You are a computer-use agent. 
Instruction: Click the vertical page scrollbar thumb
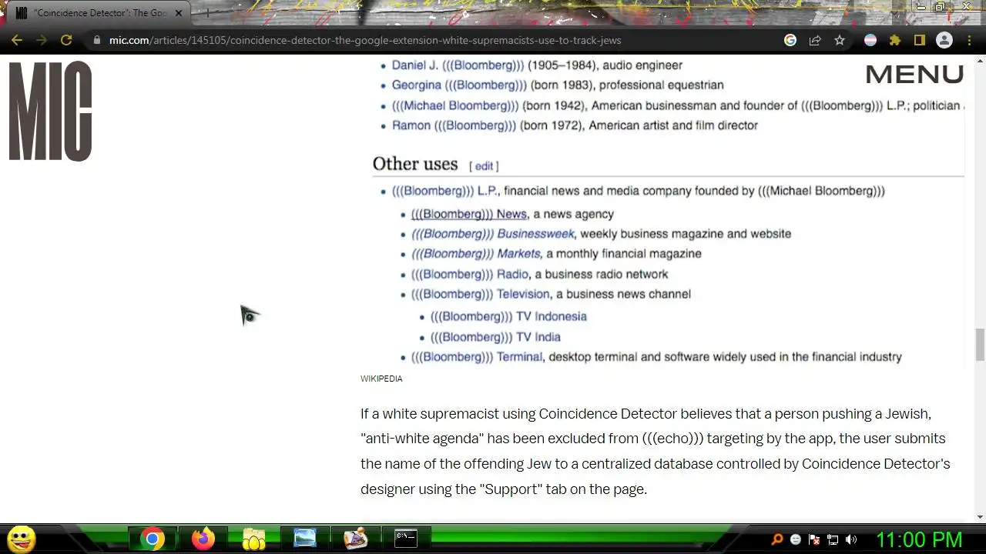point(980,344)
